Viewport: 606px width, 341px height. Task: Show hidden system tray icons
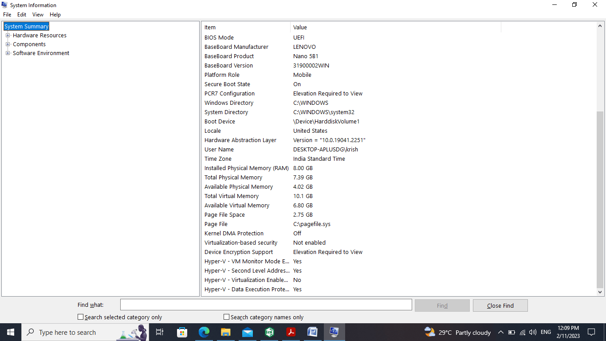[501, 332]
